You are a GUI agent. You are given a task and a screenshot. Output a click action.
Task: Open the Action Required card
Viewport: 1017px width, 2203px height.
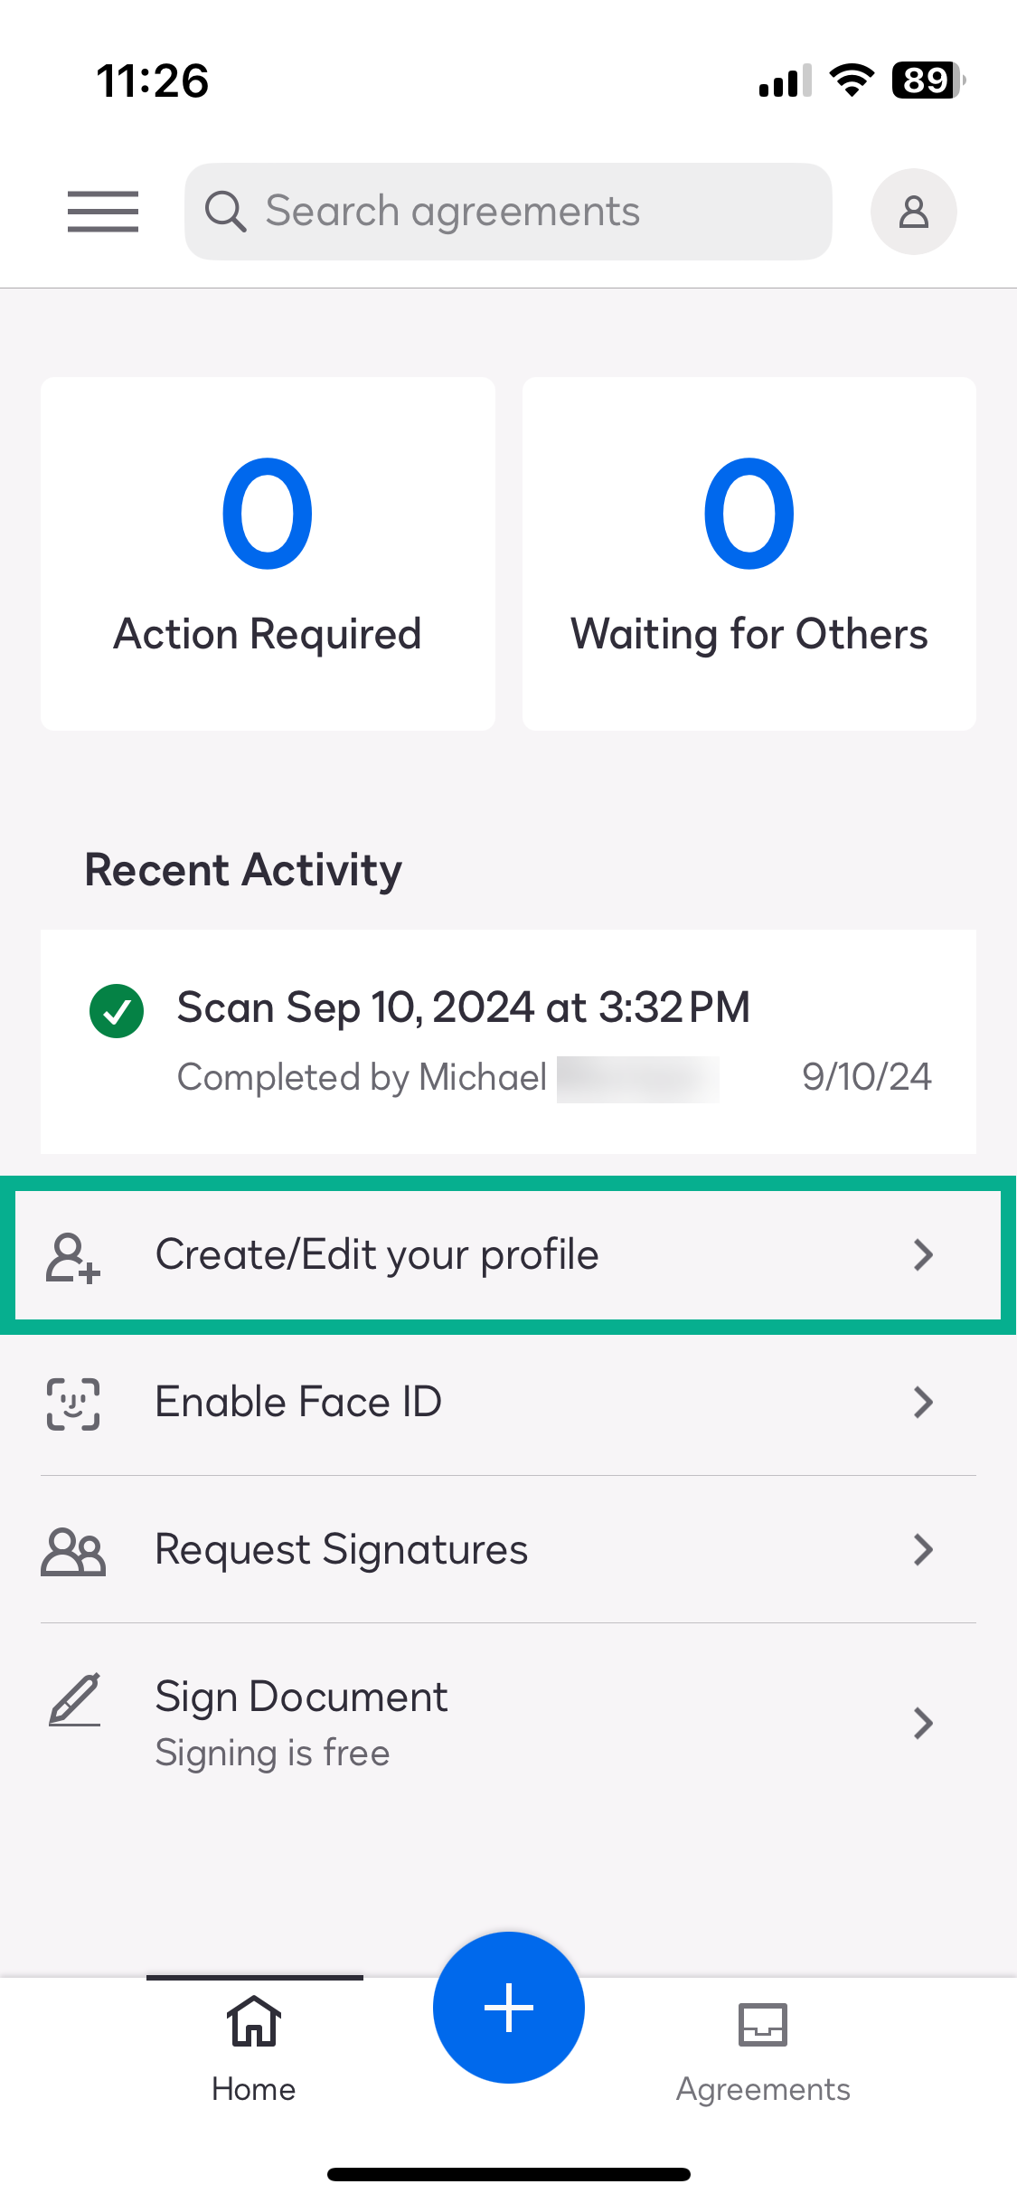[268, 553]
